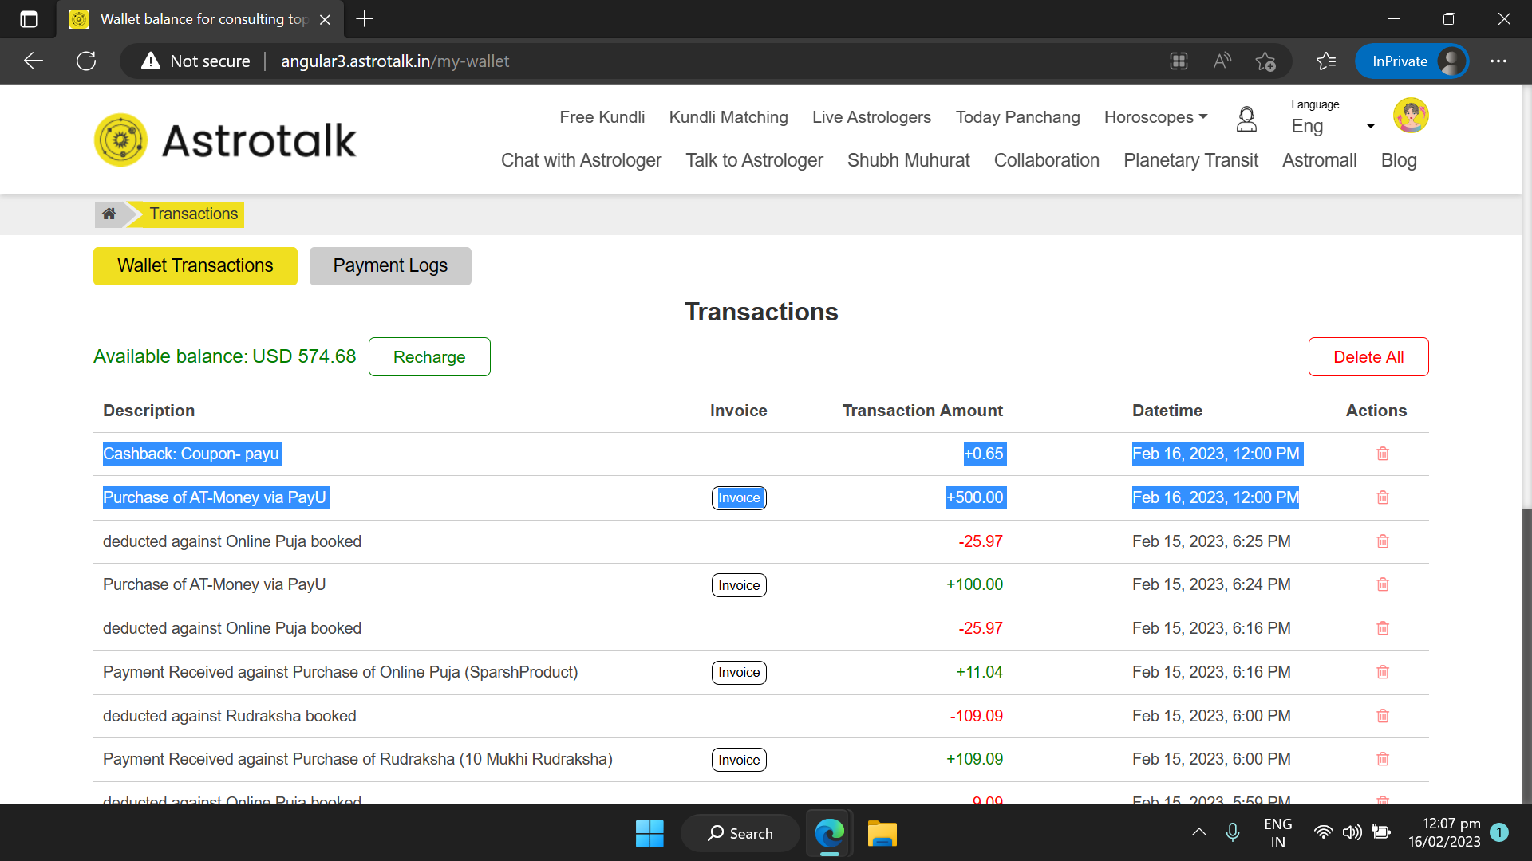Click the home breadcrumb icon
This screenshot has height=861, width=1532.
pyautogui.click(x=109, y=214)
